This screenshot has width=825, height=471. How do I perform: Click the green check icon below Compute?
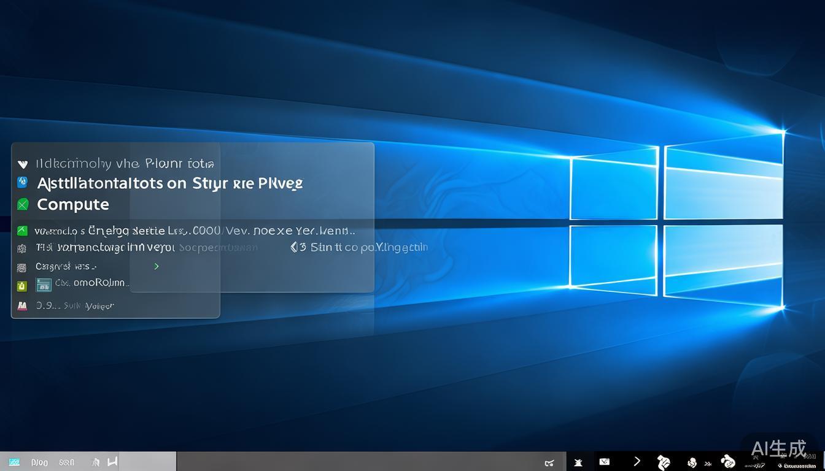pos(22,231)
